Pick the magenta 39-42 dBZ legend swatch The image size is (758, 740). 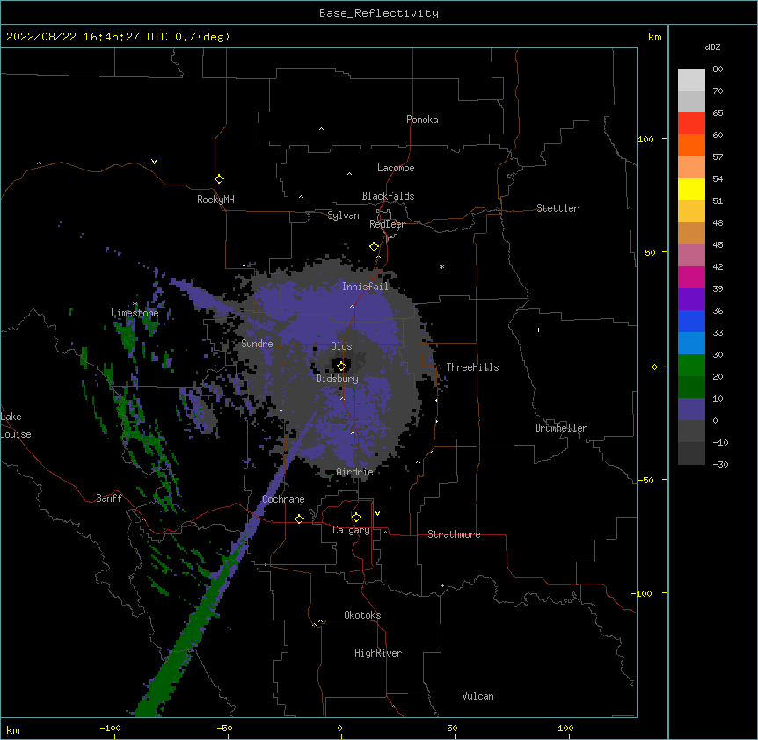(691, 277)
